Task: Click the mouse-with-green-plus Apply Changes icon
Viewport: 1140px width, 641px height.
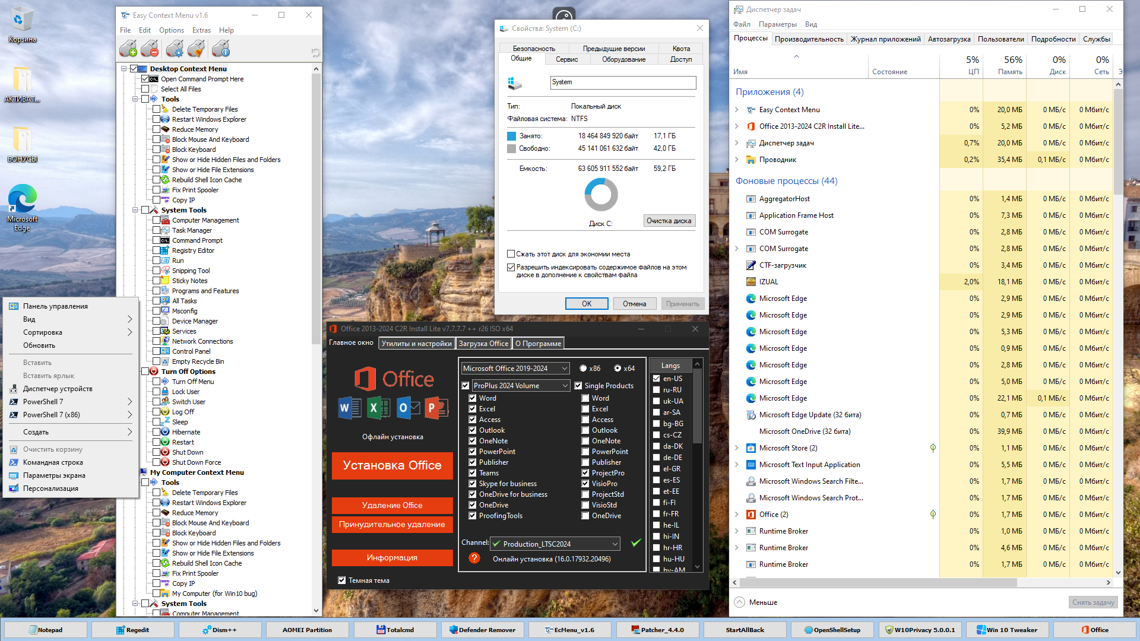Action: tap(128, 49)
